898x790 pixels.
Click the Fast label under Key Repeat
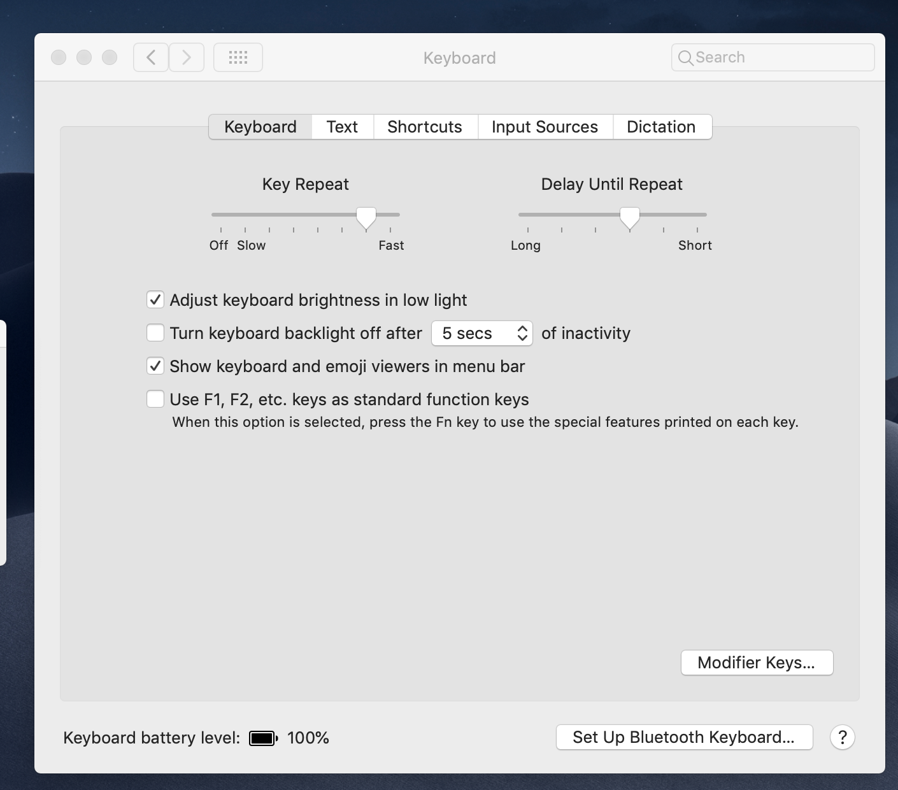pos(391,245)
